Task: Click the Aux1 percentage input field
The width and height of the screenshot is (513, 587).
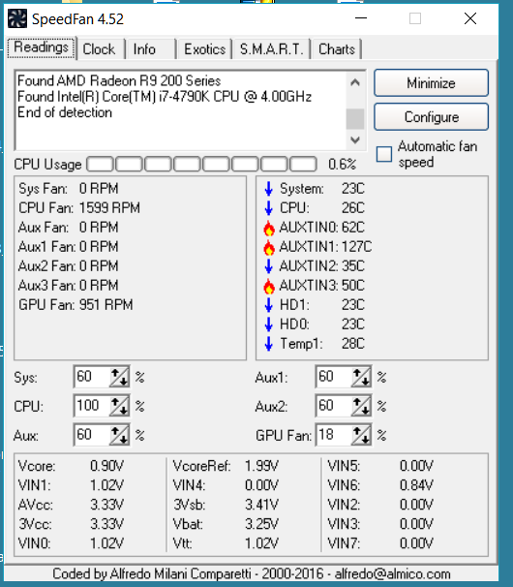Action: click(x=333, y=377)
